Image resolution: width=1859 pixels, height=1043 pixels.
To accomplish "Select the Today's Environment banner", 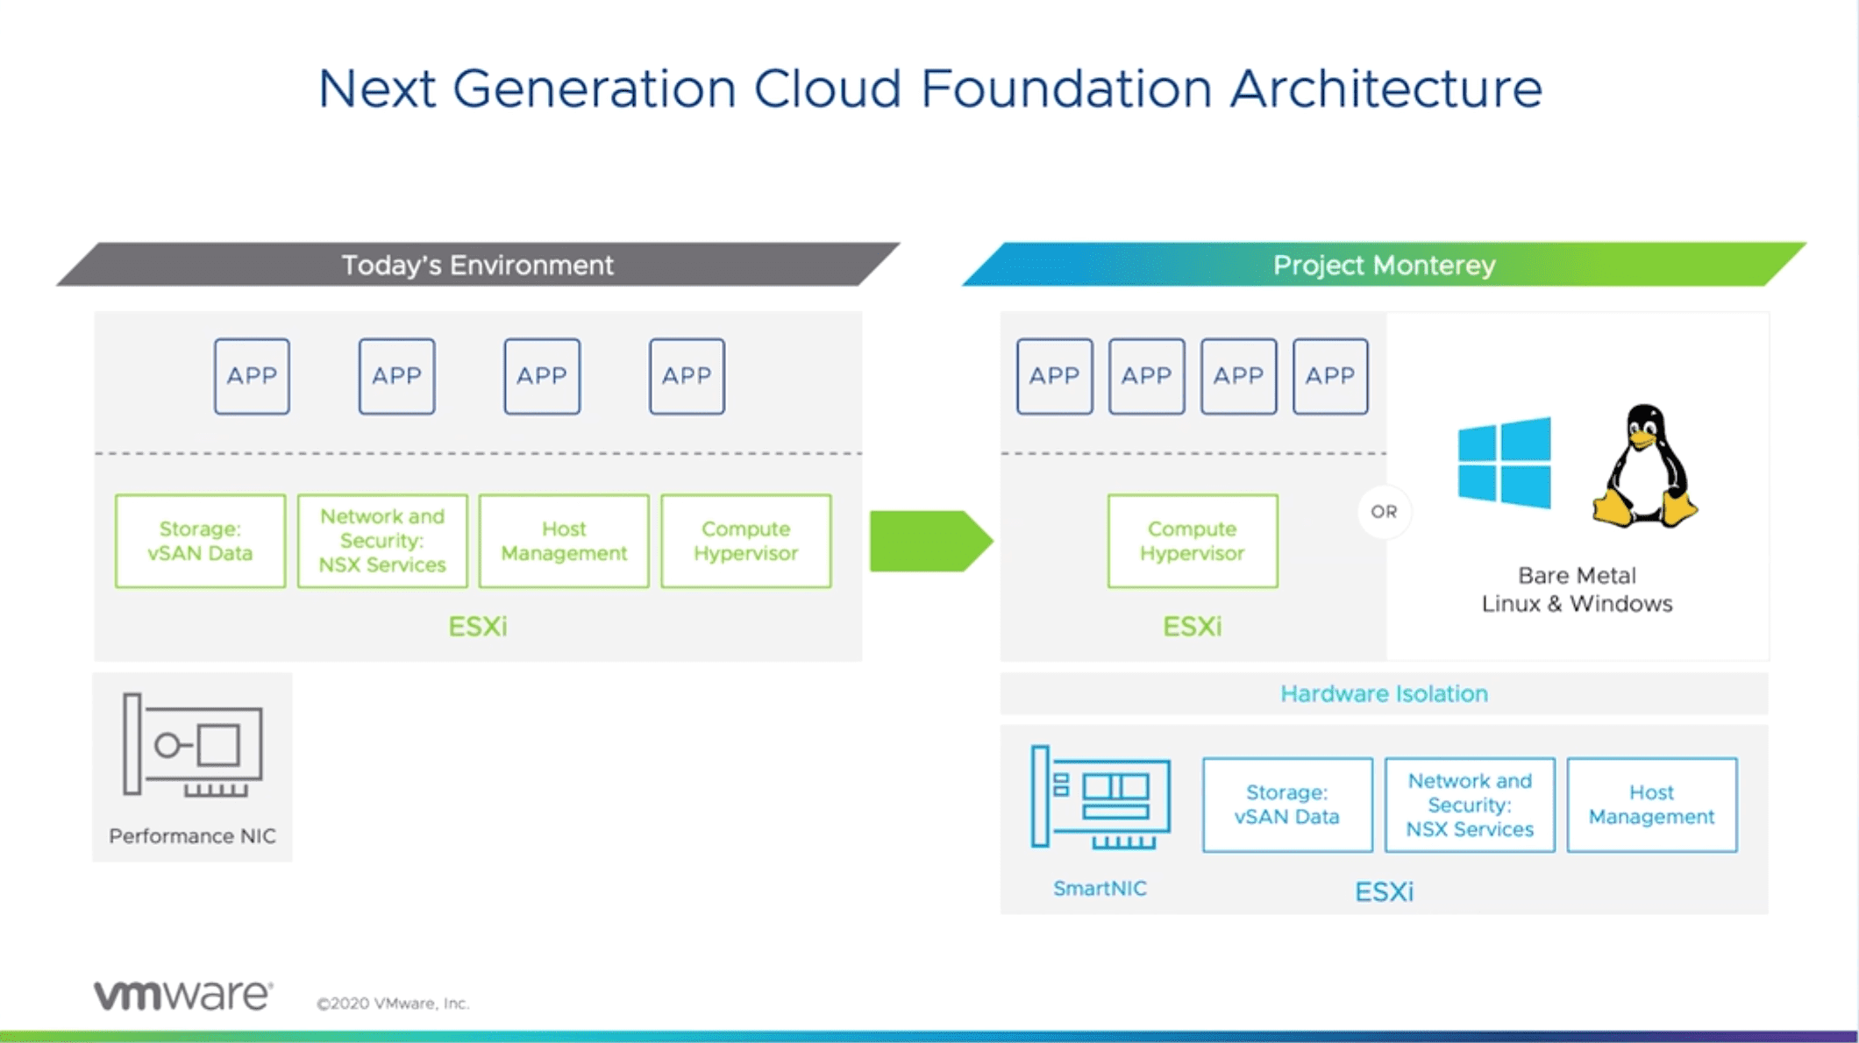I will (478, 264).
